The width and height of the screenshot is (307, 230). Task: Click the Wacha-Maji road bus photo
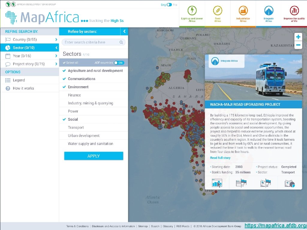[x=253, y=78]
